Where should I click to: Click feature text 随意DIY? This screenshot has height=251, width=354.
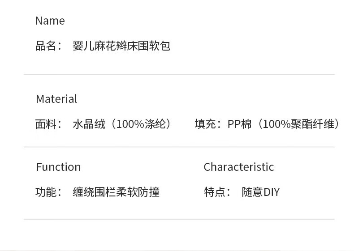pyautogui.click(x=261, y=192)
